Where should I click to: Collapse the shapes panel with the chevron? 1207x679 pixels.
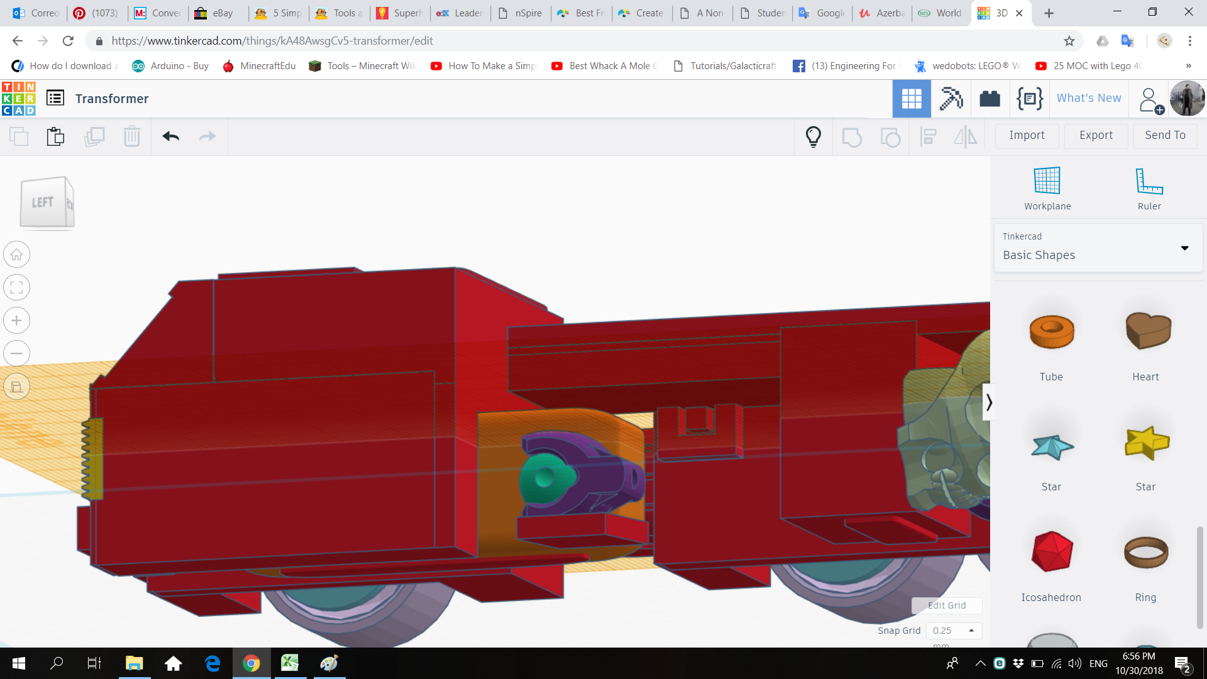click(989, 401)
